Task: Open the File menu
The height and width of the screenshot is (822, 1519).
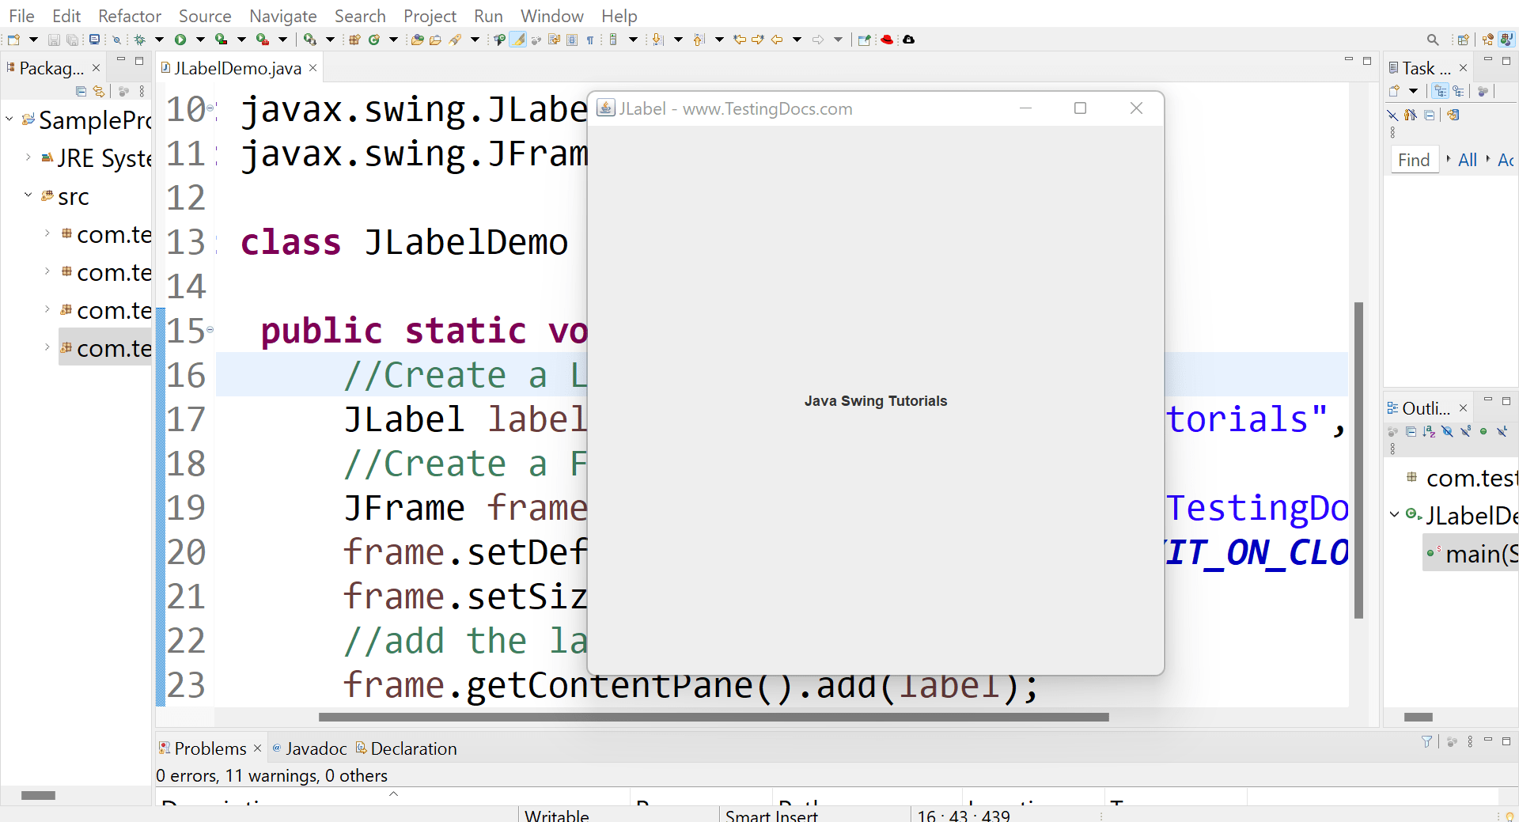Action: coord(21,16)
